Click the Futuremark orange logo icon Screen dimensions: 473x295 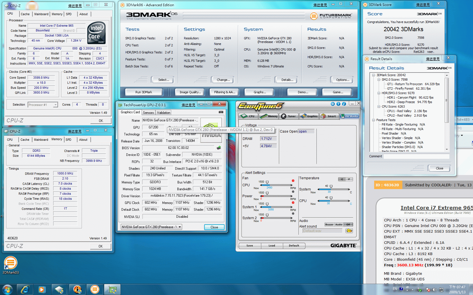pyautogui.click(x=314, y=16)
